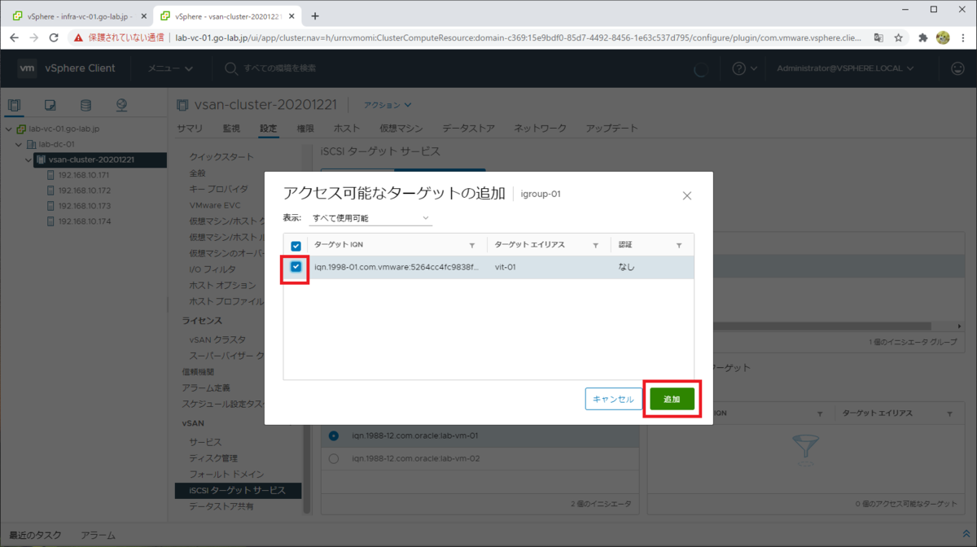Switch to the アップデート tab
The image size is (977, 547).
point(611,129)
